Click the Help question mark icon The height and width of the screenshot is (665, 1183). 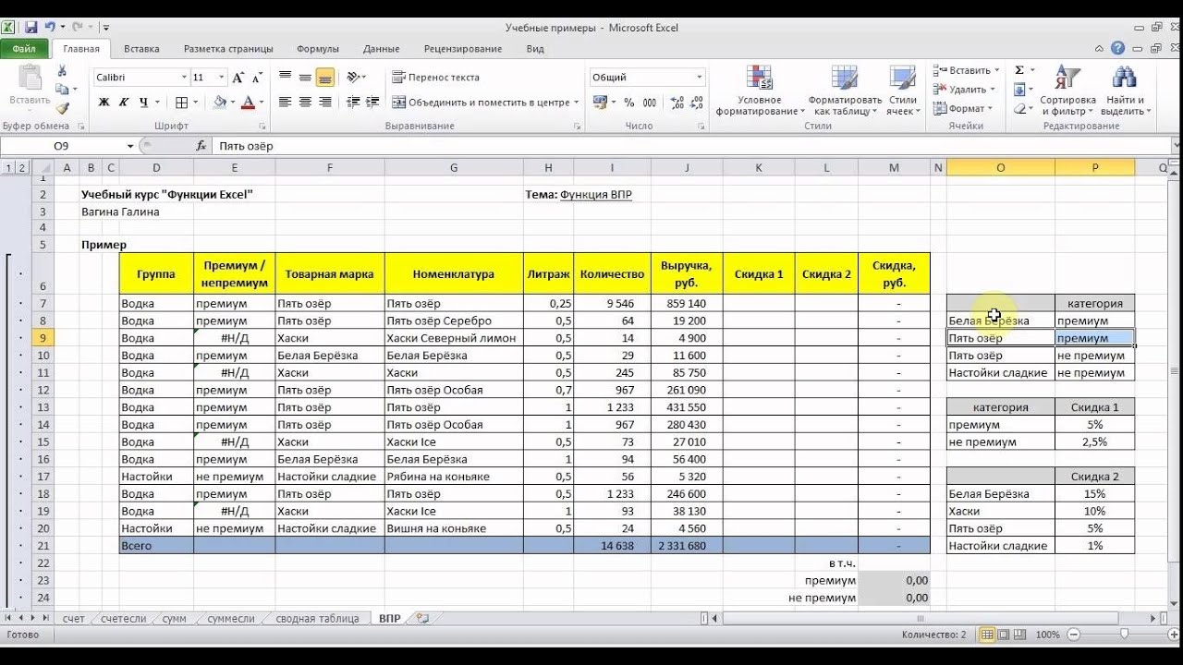[x=1117, y=48]
